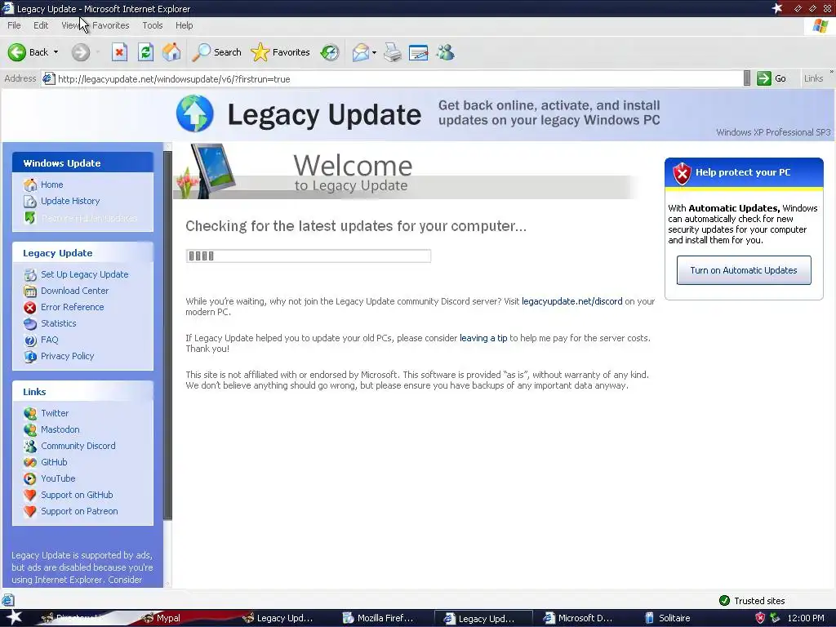Click the Legacy Update globe logo
Viewport: 836px width, 627px height.
coord(195,113)
